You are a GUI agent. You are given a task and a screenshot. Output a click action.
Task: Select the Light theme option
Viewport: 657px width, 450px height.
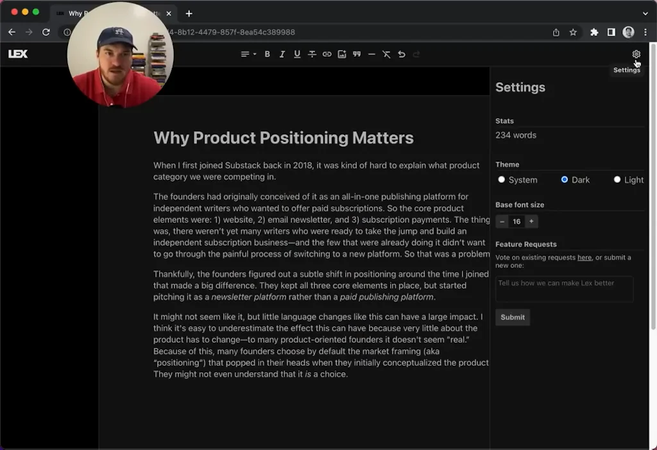click(617, 180)
